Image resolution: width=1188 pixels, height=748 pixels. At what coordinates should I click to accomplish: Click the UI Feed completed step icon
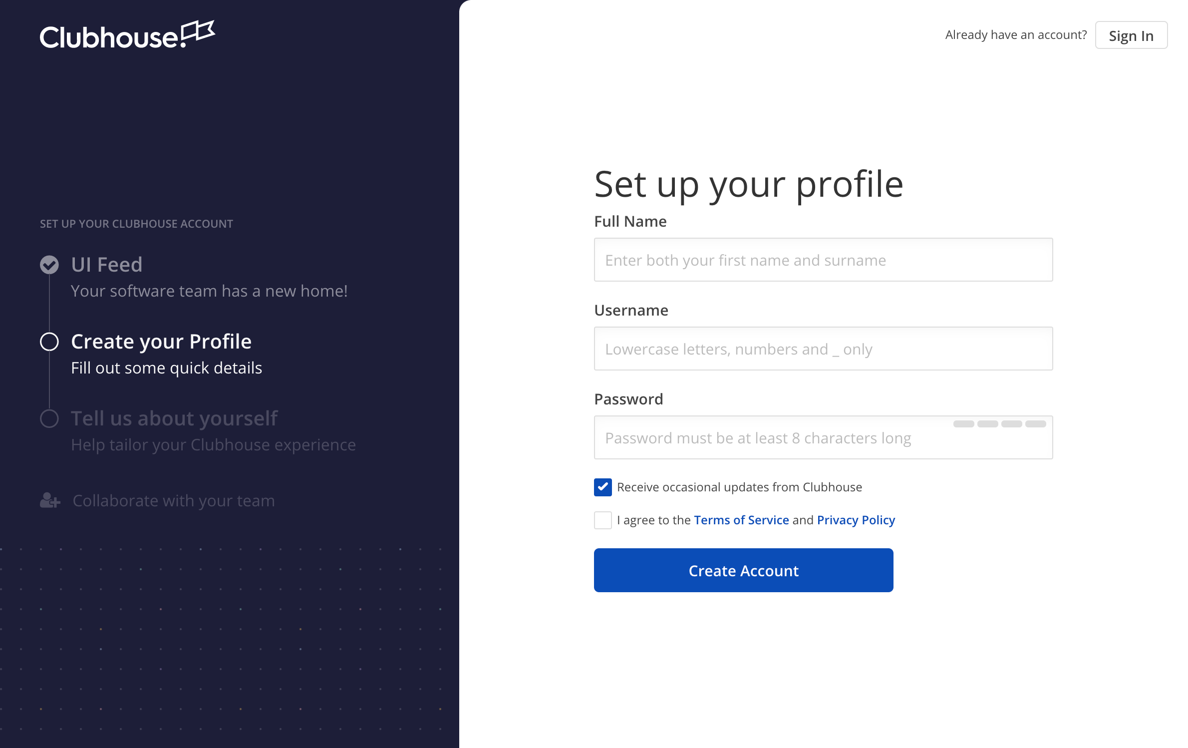pos(49,264)
